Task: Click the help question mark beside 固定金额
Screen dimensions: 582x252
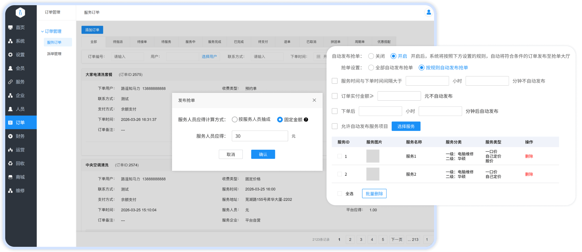Action: pyautogui.click(x=306, y=120)
